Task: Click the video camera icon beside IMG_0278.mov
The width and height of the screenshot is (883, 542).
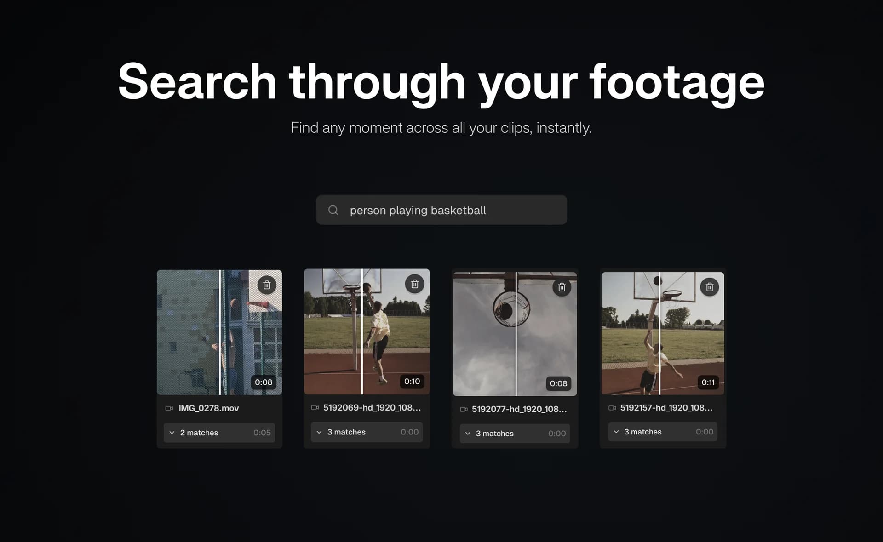Action: 169,408
